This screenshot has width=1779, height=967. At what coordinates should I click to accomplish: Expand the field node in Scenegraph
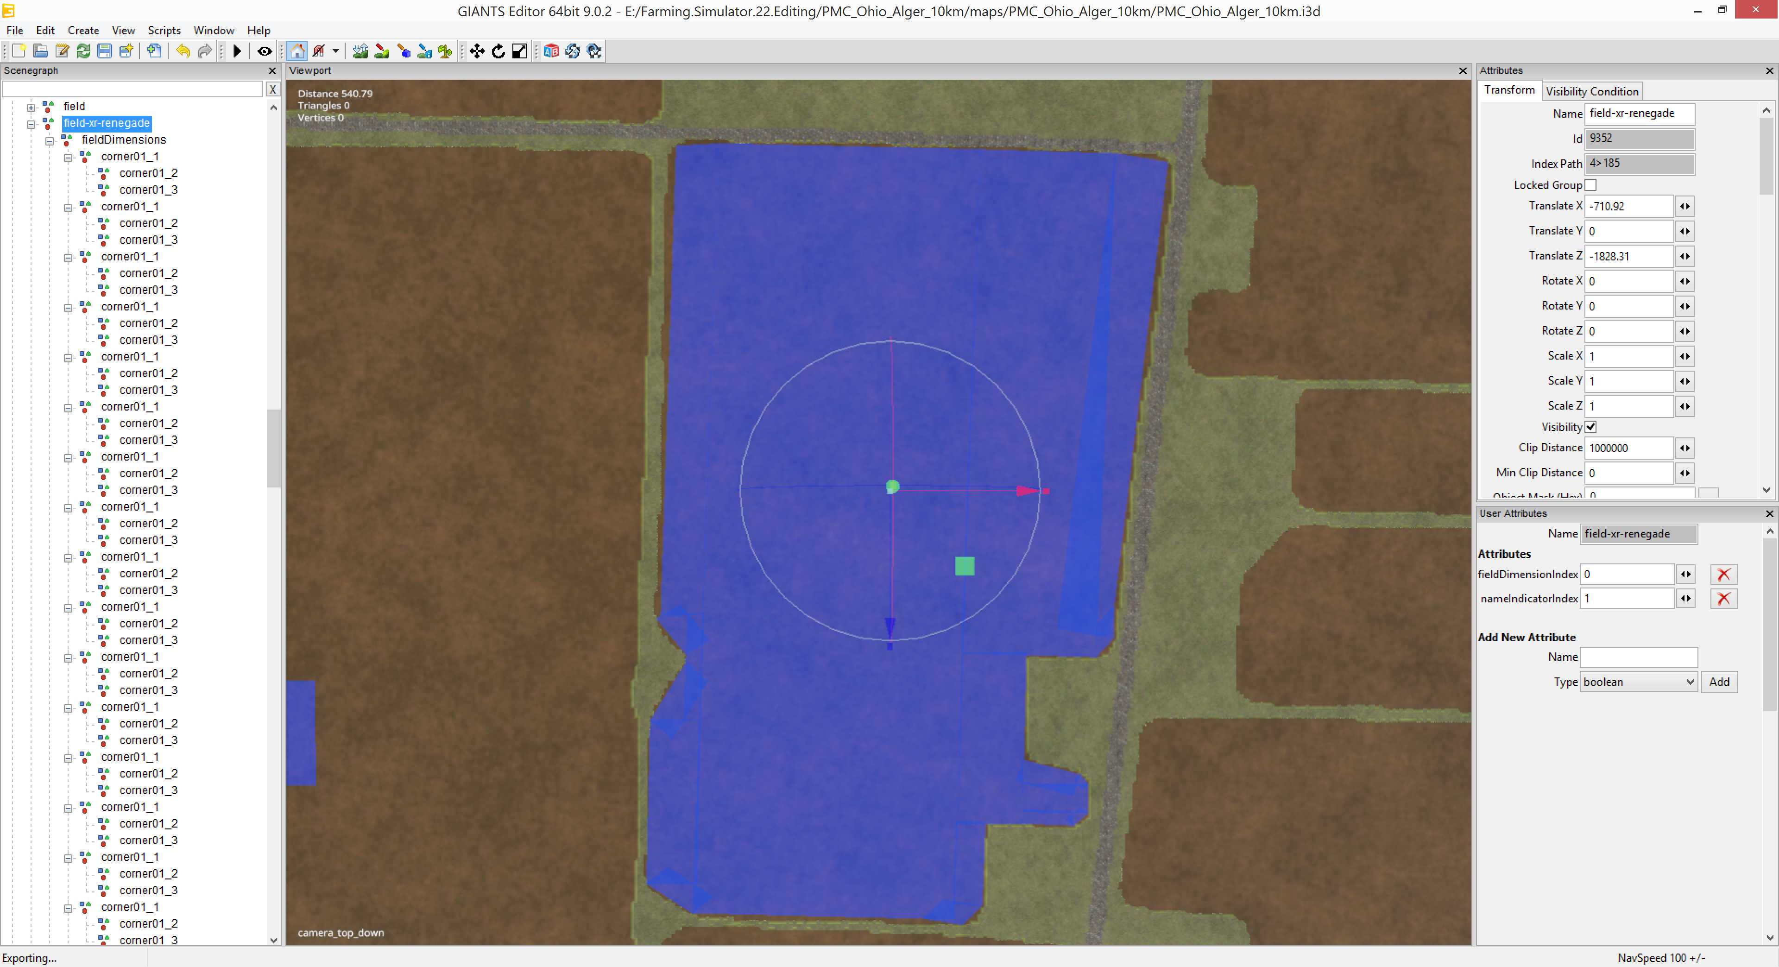coord(31,107)
